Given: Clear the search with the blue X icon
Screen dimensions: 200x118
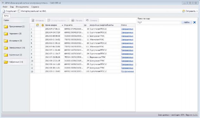Looking at the screenshot, I should pos(195,23).
